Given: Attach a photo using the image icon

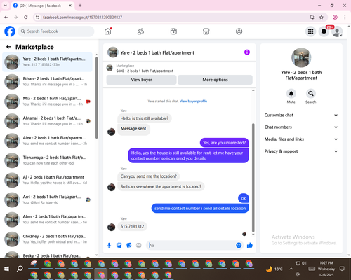Looking at the screenshot, I should pyautogui.click(x=119, y=245).
